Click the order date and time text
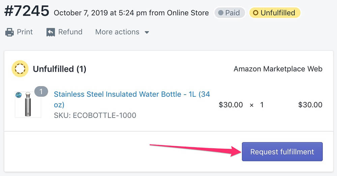The image size is (337, 176). 131,13
